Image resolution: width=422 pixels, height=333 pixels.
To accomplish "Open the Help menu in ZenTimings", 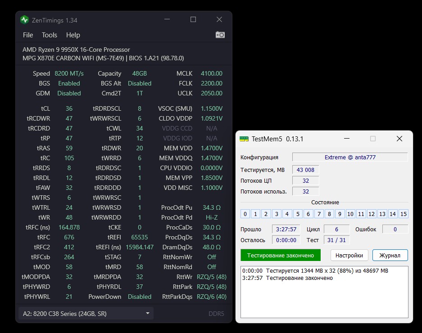I will [73, 35].
